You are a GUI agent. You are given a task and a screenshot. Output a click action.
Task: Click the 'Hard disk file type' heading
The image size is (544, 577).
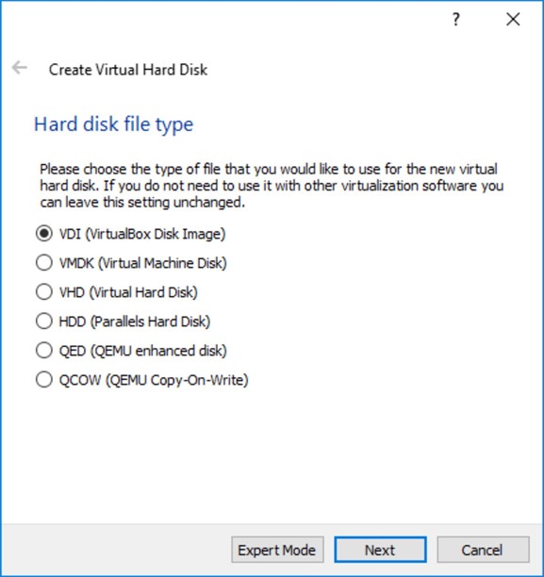pyautogui.click(x=114, y=124)
